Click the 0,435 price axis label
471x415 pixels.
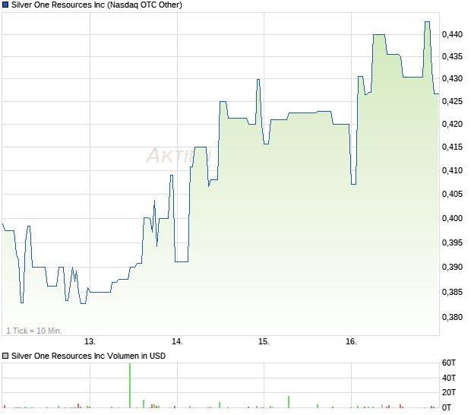(452, 56)
